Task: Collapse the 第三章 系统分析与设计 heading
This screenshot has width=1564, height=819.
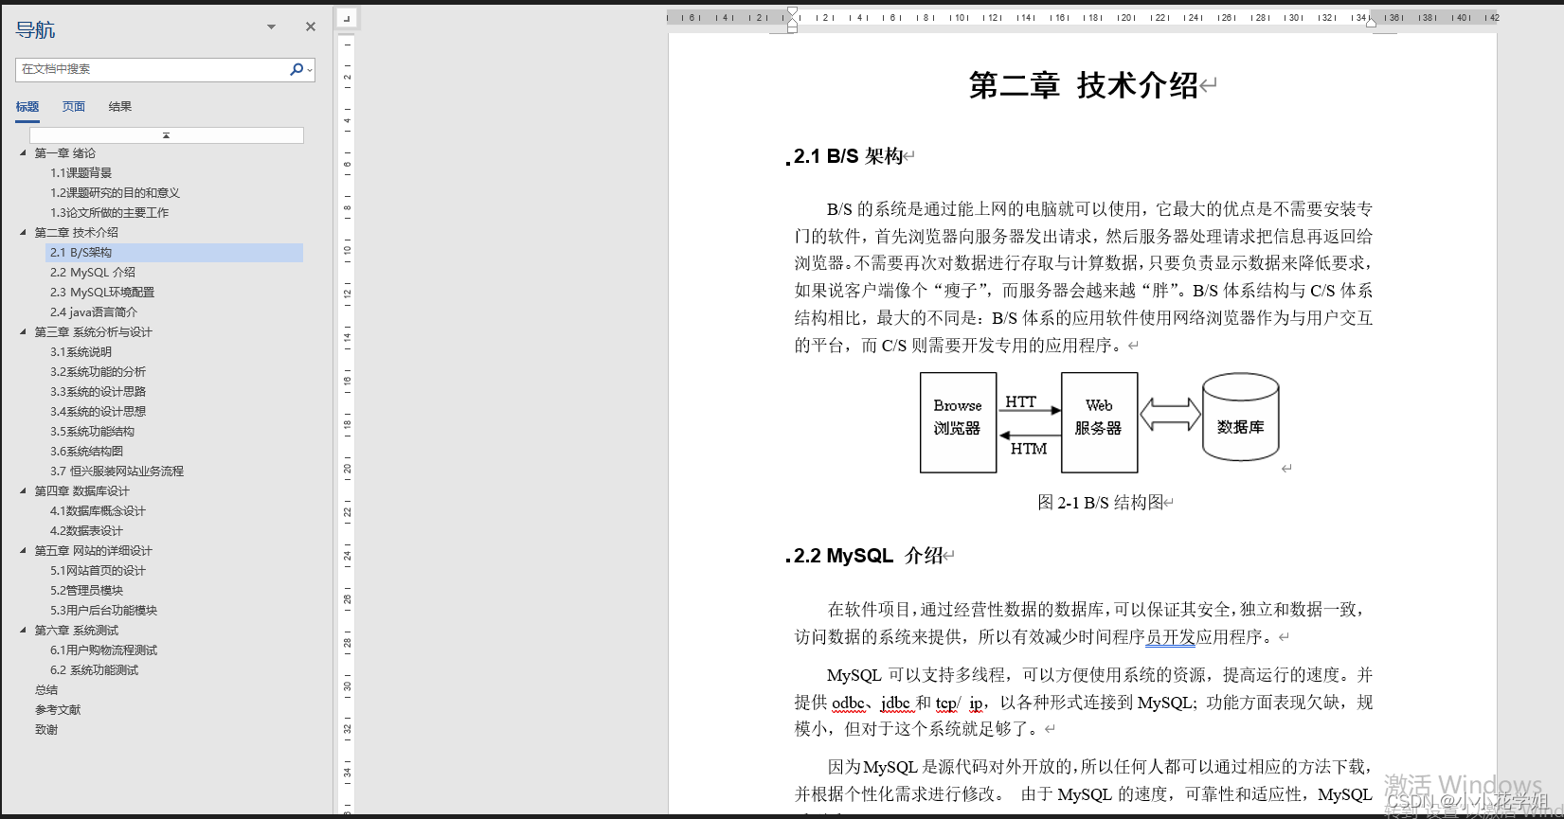Action: [x=24, y=331]
